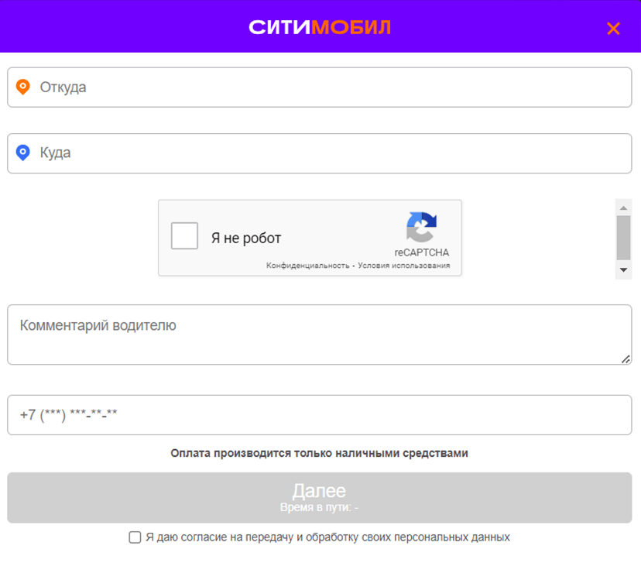Focus the Комментарий водителю text area
The width and height of the screenshot is (641, 580).
320,335
